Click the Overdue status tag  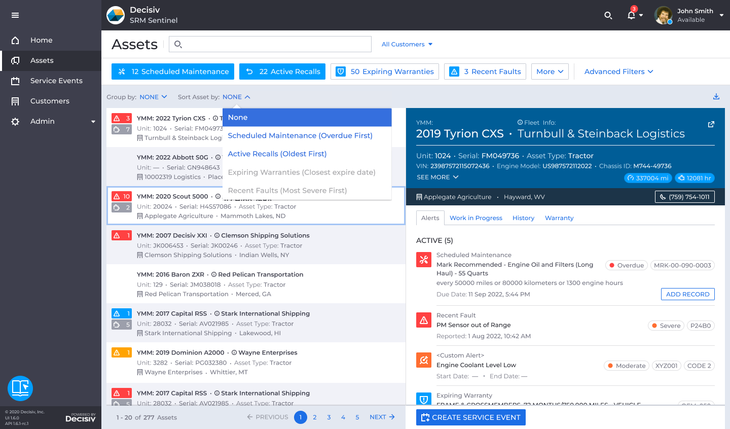627,265
